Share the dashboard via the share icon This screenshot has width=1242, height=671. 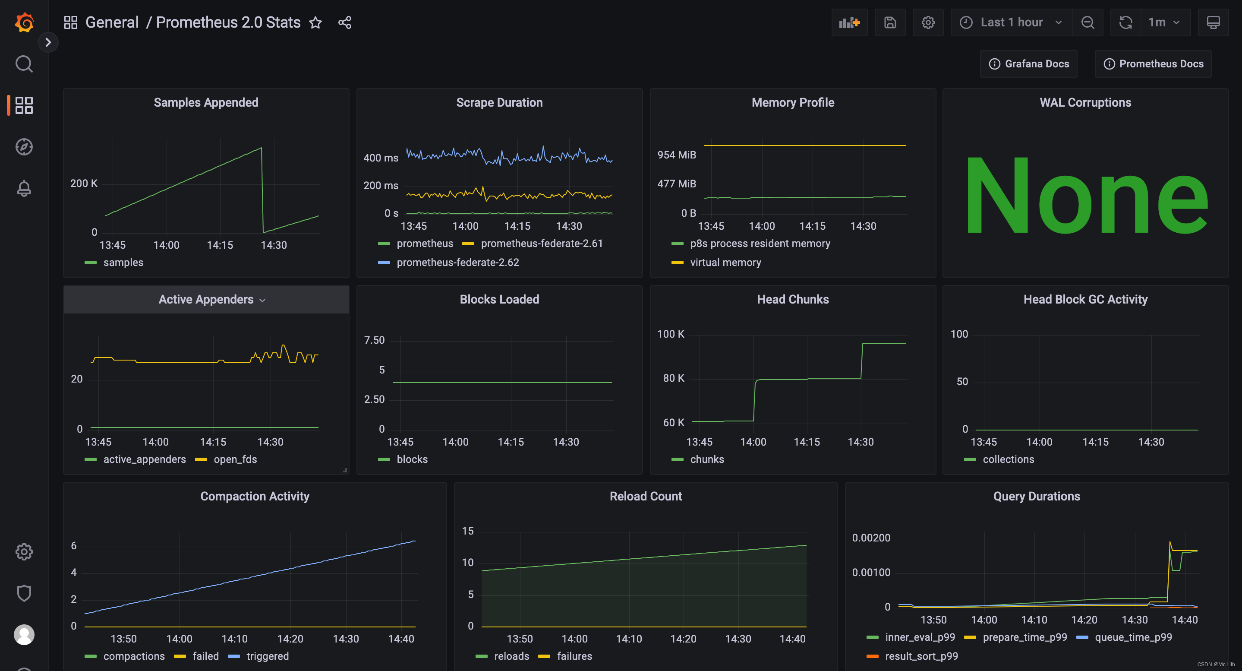coord(344,22)
